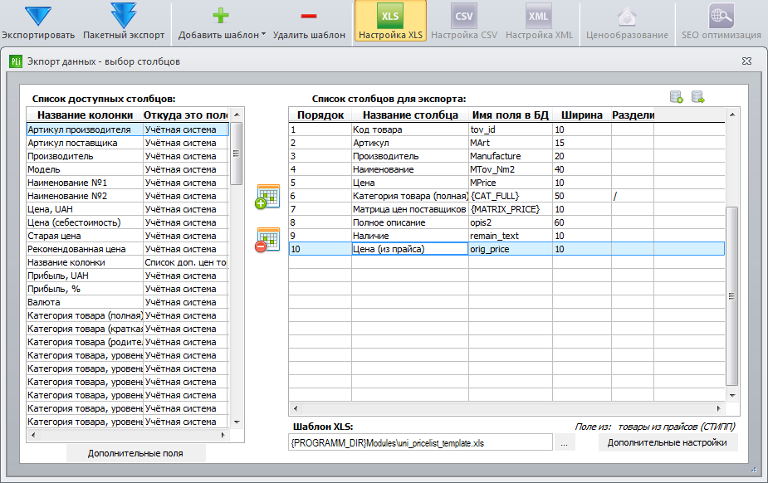This screenshot has width=768, height=483.
Task: Select the Модель row in available columns
Action: [127, 169]
